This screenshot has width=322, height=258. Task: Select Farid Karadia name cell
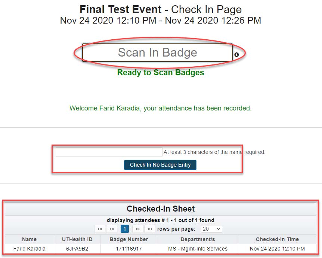(x=30, y=249)
